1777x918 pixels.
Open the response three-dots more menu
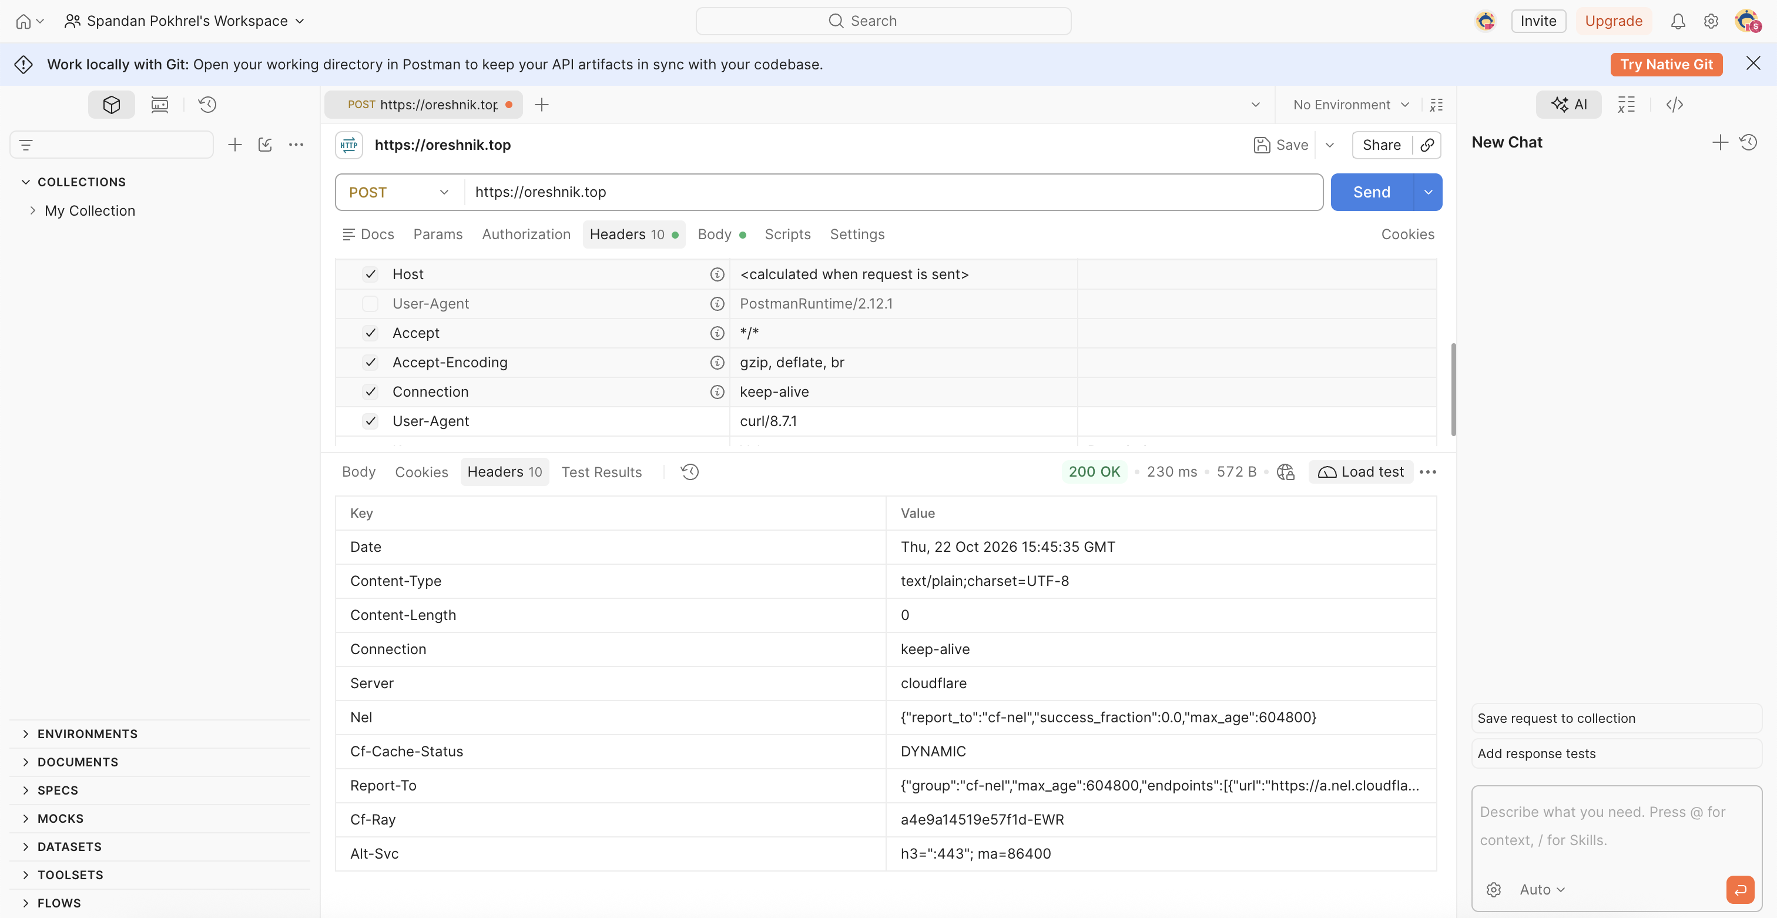(x=1427, y=472)
